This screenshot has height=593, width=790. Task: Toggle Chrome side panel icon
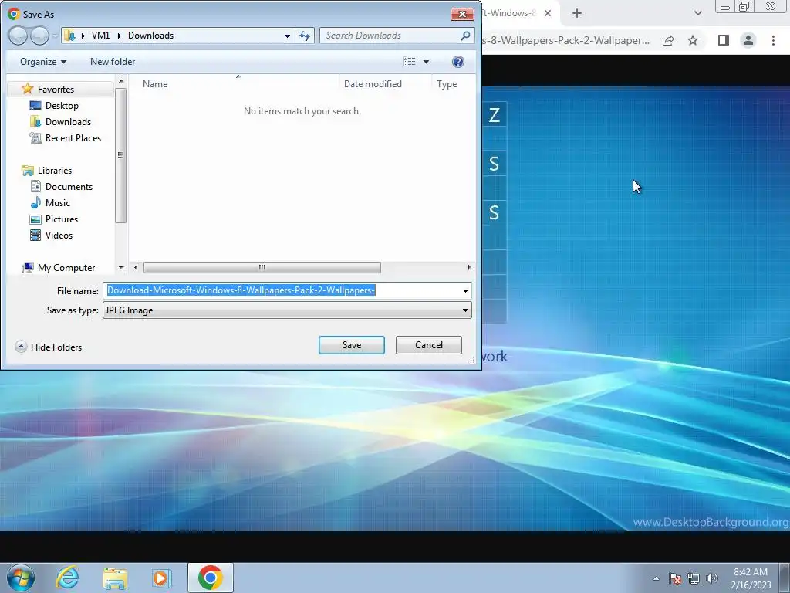[724, 40]
